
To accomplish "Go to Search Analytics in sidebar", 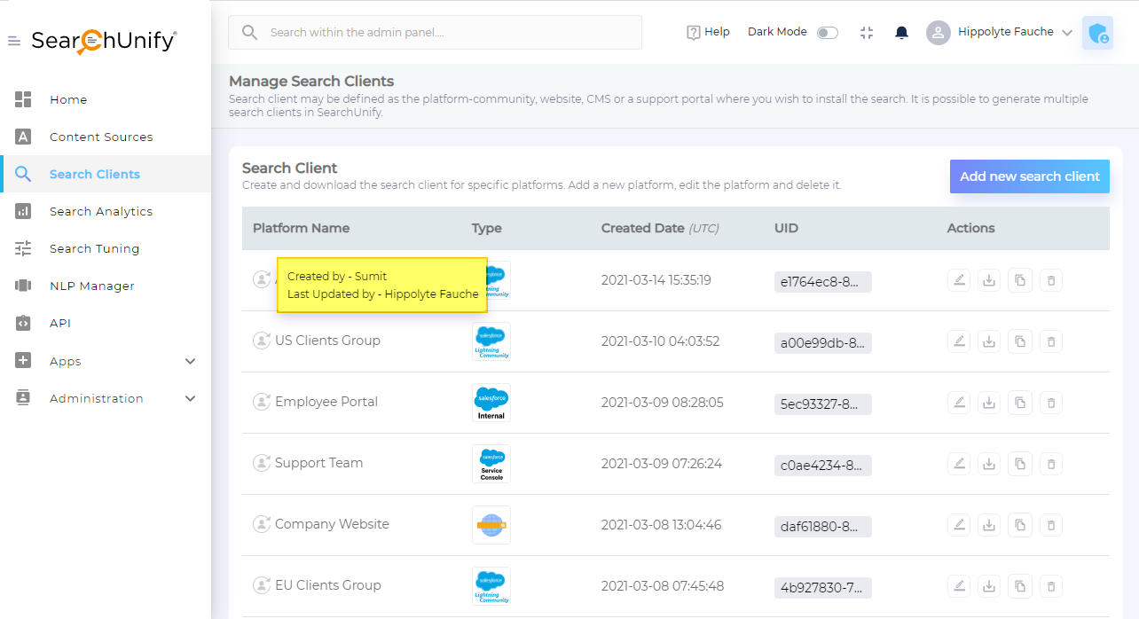I will [x=101, y=211].
